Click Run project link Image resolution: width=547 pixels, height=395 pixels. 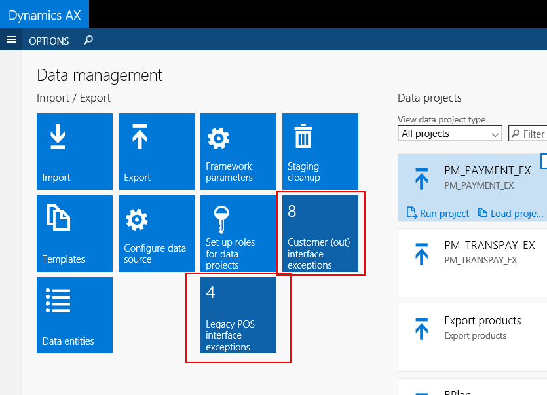(438, 213)
